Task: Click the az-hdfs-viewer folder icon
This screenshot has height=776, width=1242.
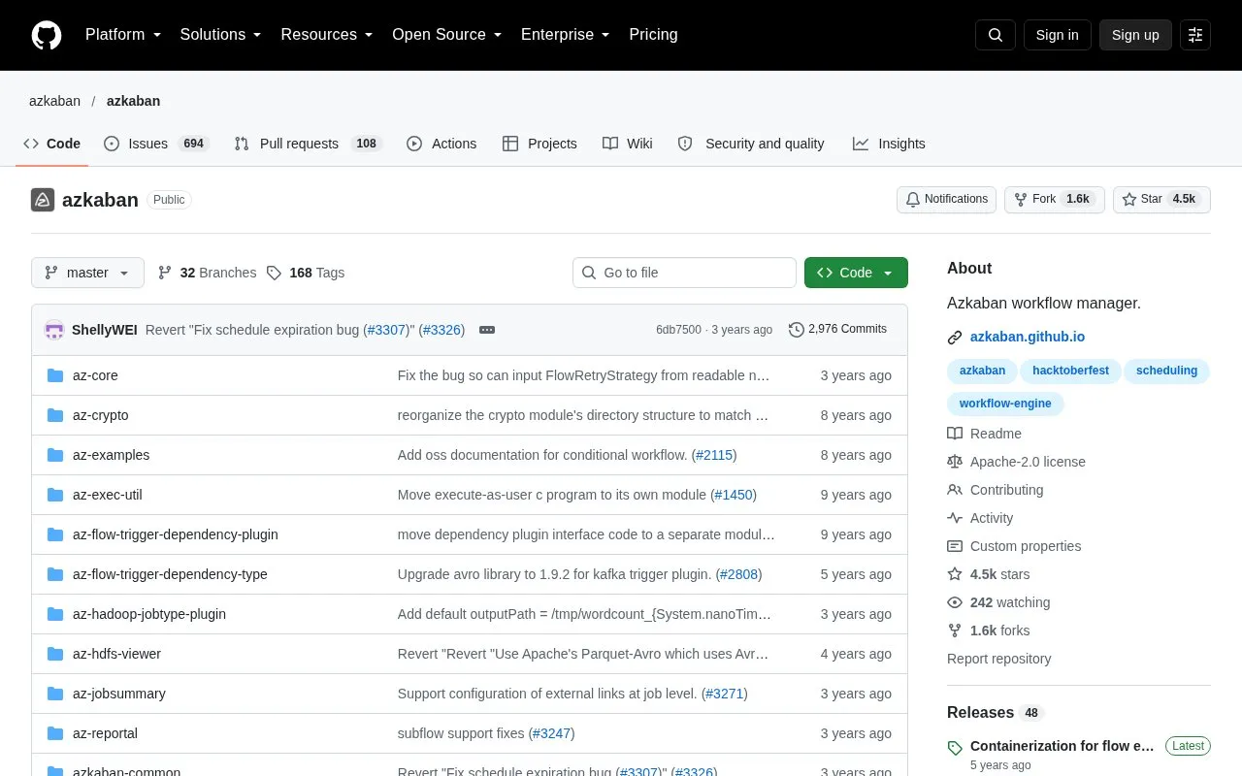Action: tap(55, 654)
